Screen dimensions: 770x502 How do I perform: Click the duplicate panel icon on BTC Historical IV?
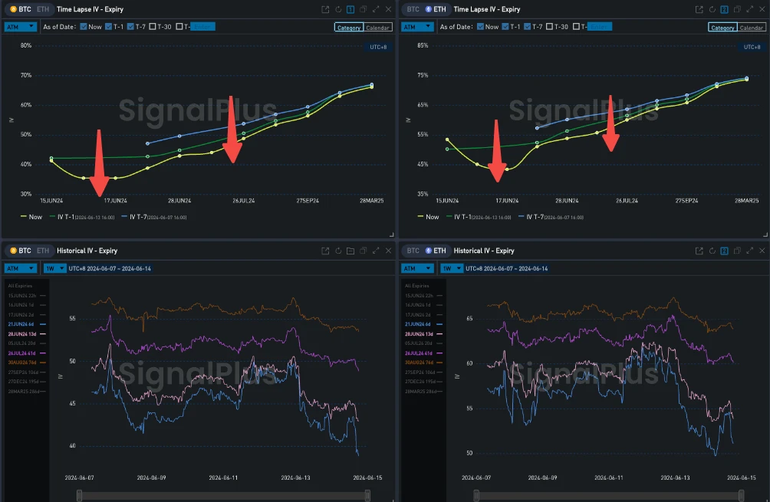point(364,251)
